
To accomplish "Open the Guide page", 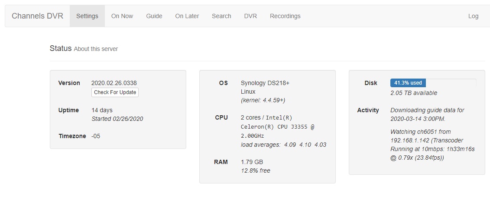I will pos(154,16).
